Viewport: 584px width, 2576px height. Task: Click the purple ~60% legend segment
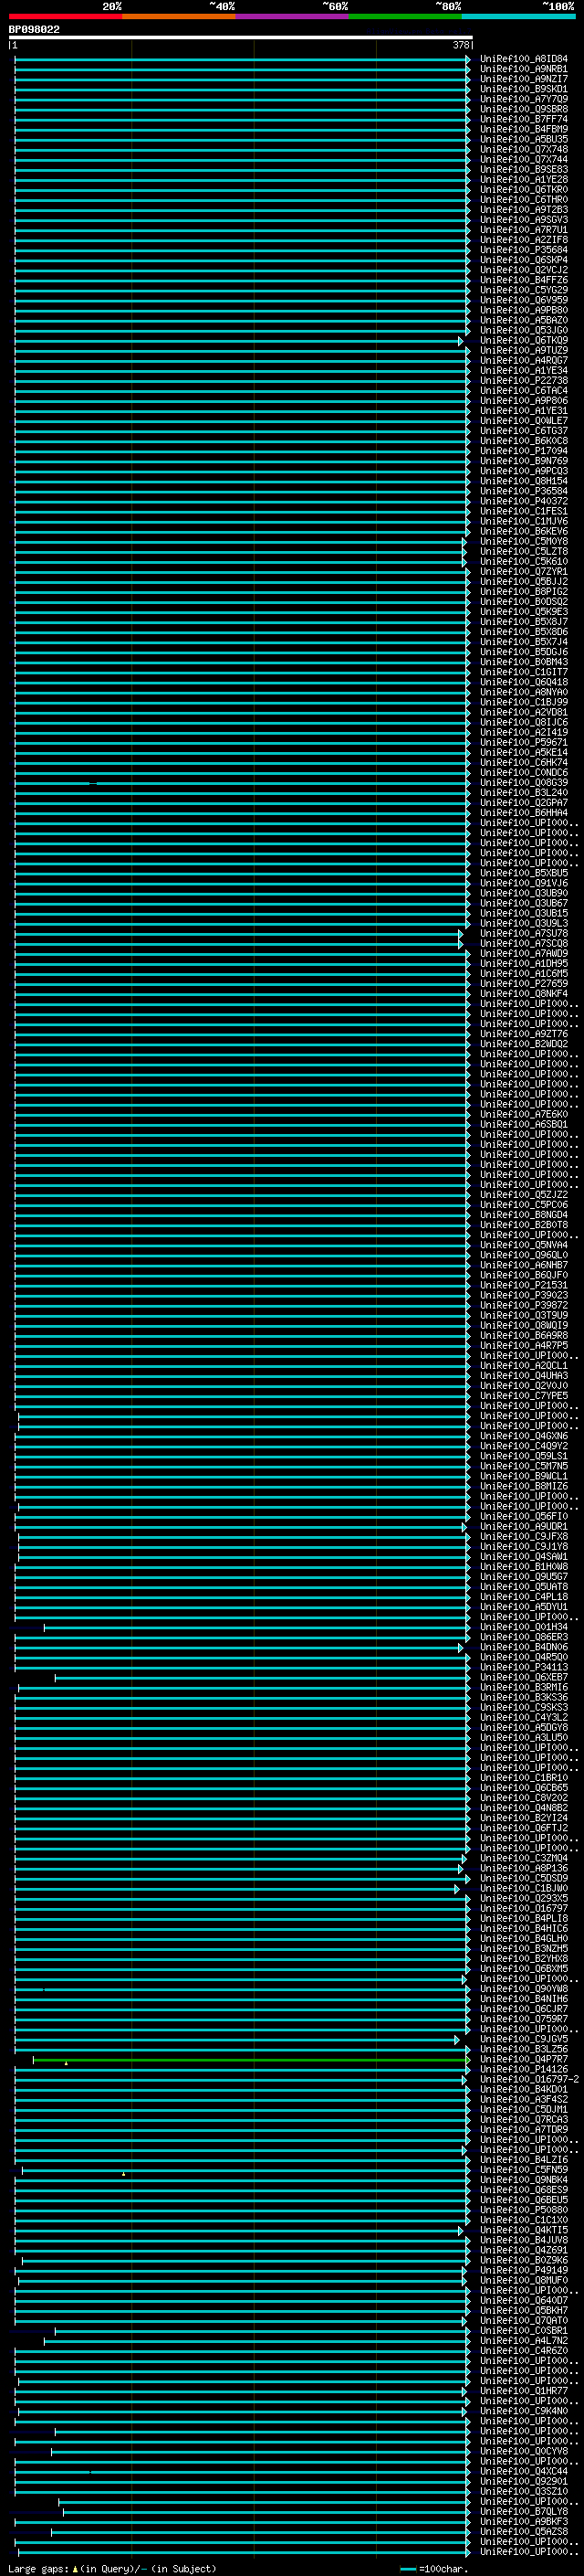[x=293, y=16]
